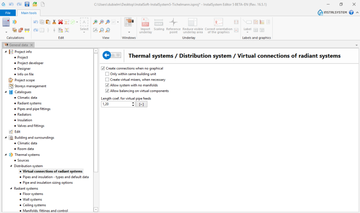Select Sources under Thermal systems
Image resolution: width=360 pixels, height=213 pixels.
point(23,160)
